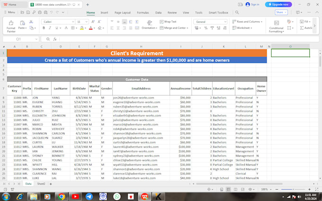Click the Upgrade now button
This screenshot has height=201, width=322.
coord(278,5)
